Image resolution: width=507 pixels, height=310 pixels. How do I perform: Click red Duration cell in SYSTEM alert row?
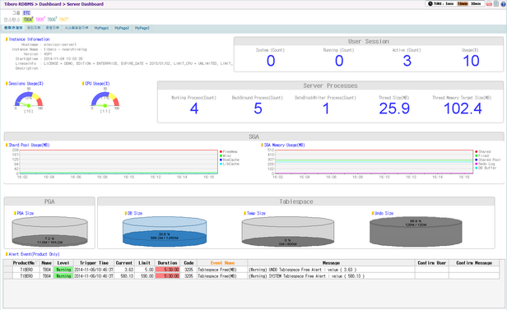point(168,276)
